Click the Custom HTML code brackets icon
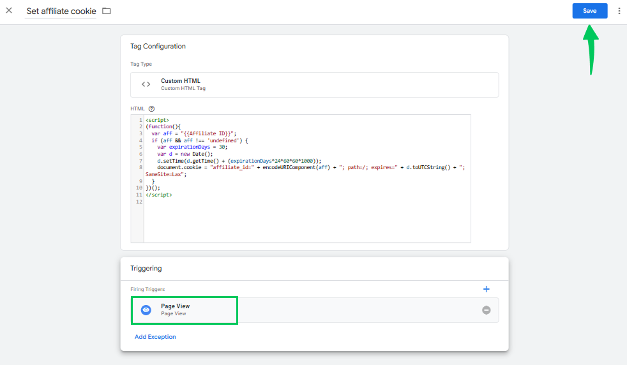This screenshot has width=627, height=365. tap(146, 84)
